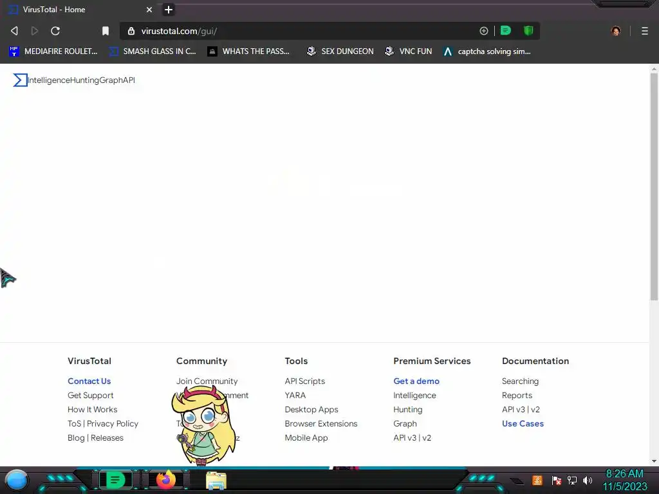Reload the VirusTotal page
This screenshot has height=494, width=659.
55,31
